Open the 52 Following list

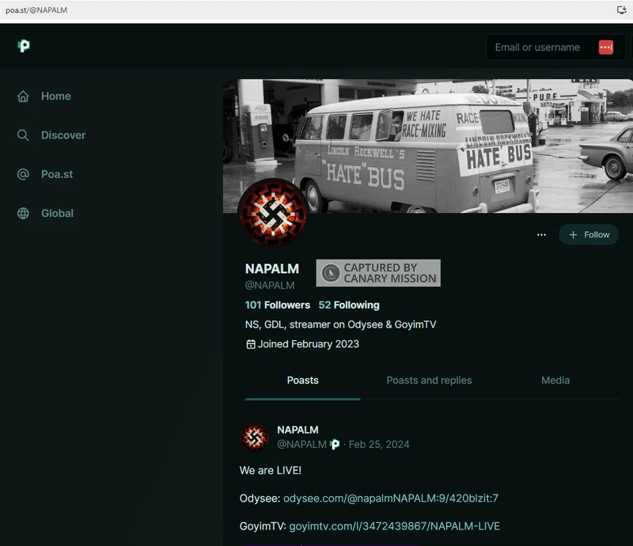pyautogui.click(x=349, y=305)
